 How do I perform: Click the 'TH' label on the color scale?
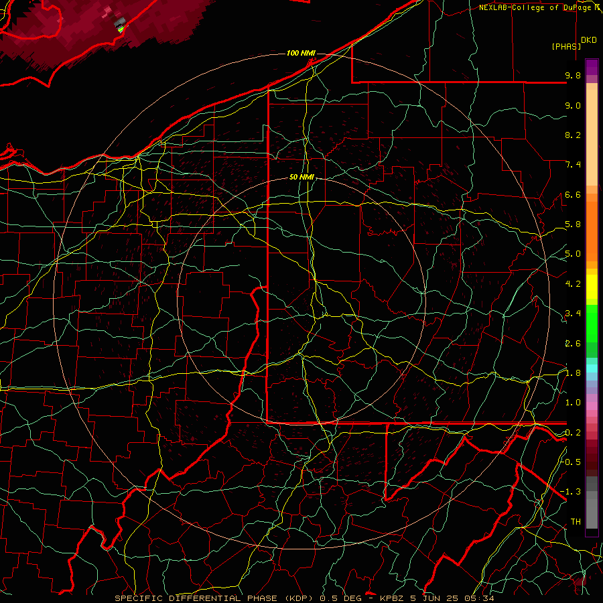(576, 521)
